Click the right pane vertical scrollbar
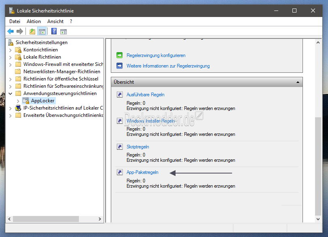 (318, 162)
